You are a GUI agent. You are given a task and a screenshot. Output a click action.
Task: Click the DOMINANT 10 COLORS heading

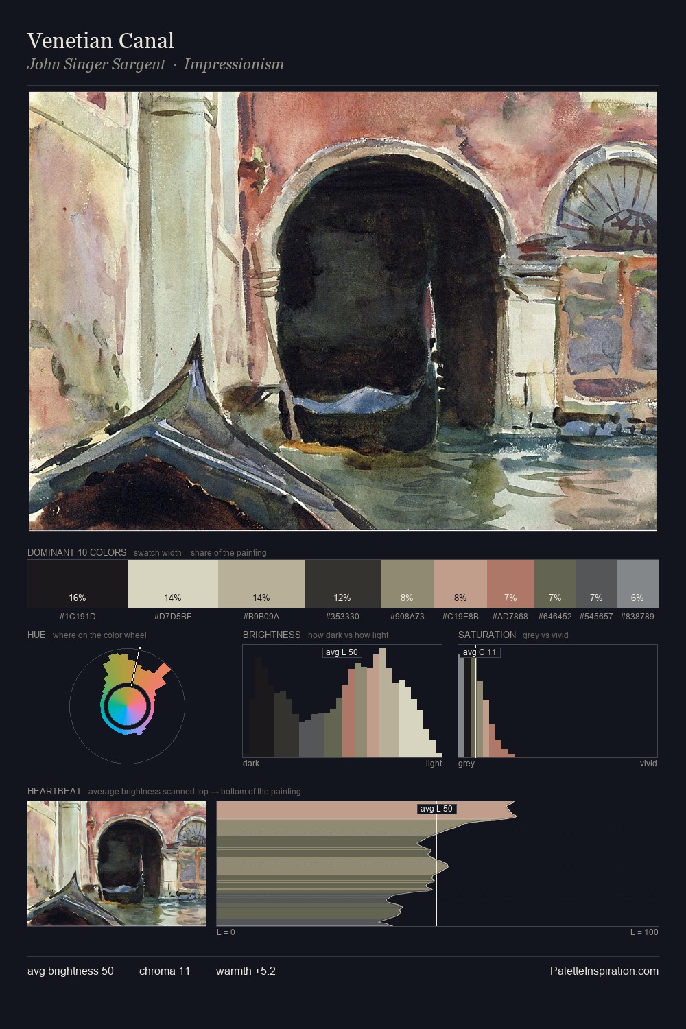[77, 552]
